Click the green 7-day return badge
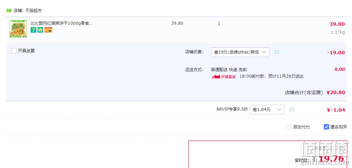Image resolution: width=352 pixels, height=168 pixels. point(33,30)
